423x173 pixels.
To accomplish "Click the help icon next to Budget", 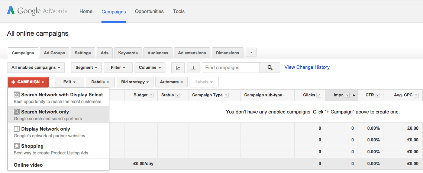I will point(151,95).
